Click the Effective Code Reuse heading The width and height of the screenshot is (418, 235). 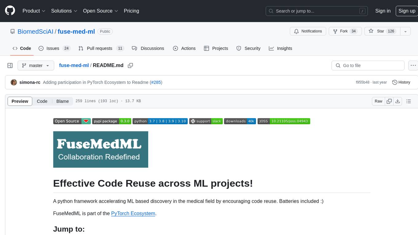click(x=153, y=183)
